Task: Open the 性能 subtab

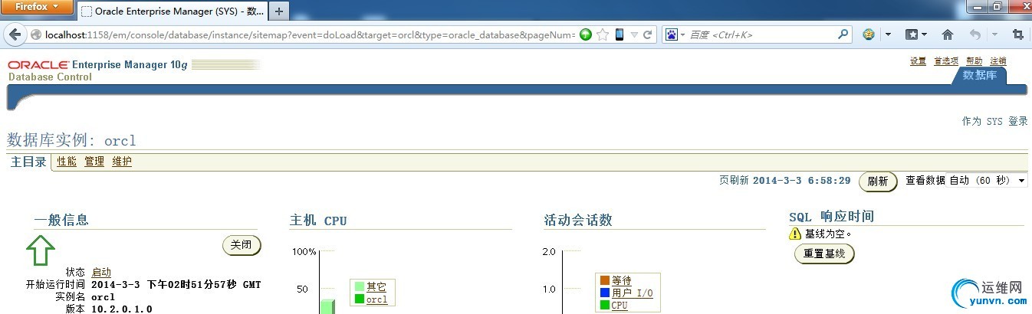Action: coord(67,162)
